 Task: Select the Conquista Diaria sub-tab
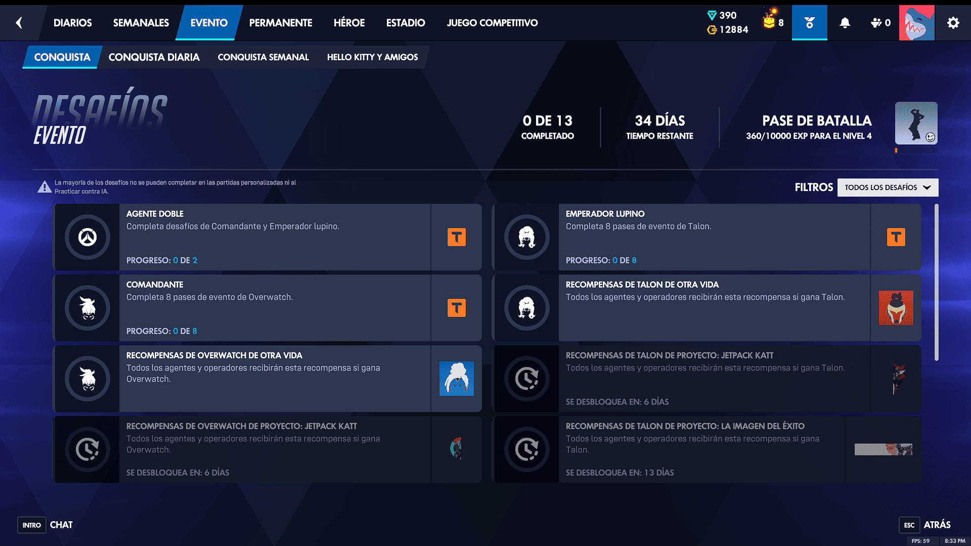pos(154,57)
